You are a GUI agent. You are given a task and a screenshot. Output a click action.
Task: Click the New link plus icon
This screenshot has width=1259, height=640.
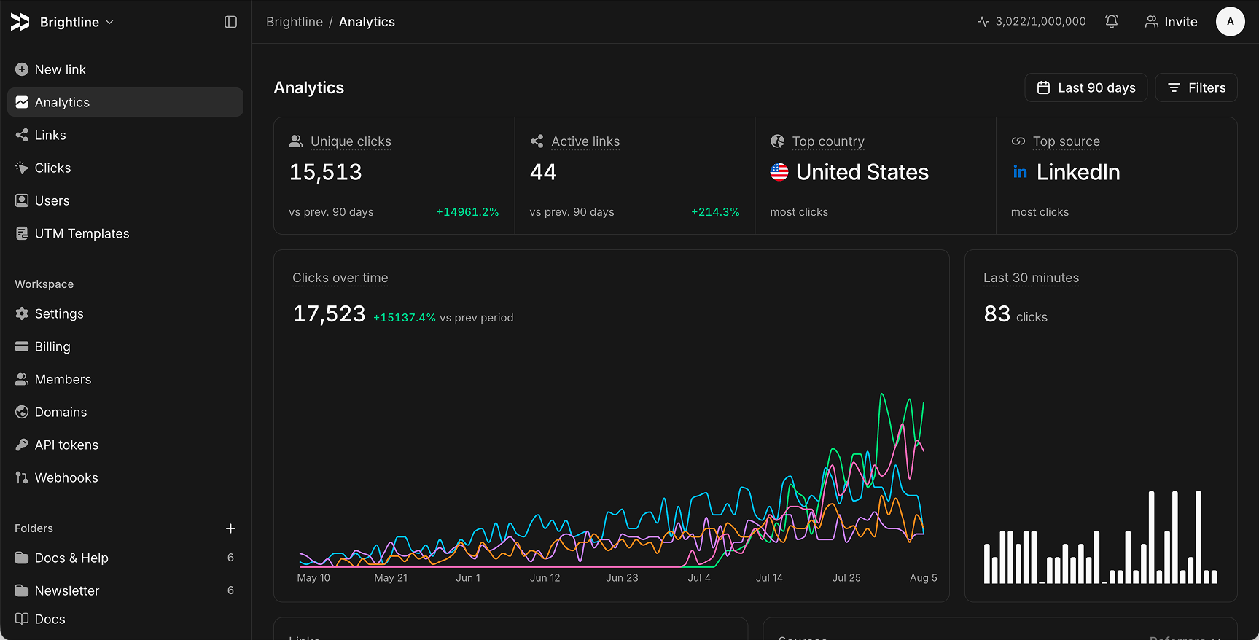tap(22, 69)
